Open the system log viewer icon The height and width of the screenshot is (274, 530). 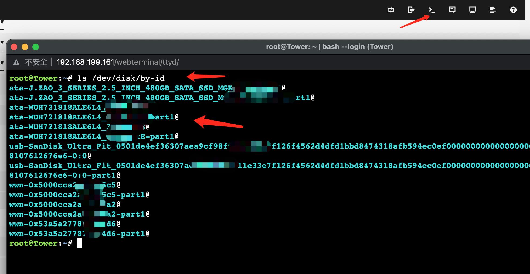tap(493, 10)
